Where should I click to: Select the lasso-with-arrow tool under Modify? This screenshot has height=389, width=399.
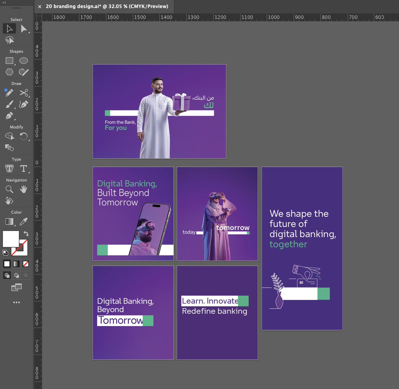(10, 136)
